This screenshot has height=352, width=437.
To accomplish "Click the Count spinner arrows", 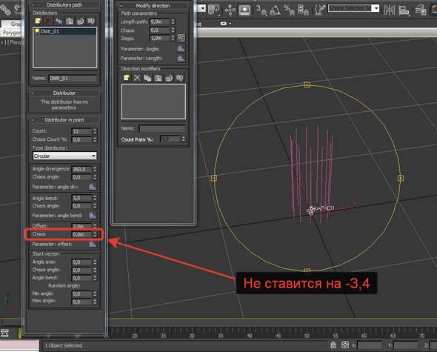I will [x=95, y=131].
